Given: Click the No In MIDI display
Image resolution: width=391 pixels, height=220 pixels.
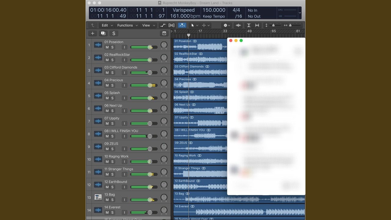Looking at the screenshot, I should click(253, 10).
